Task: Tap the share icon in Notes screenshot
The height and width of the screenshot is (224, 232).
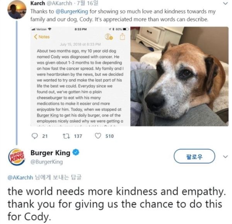Action: point(122,37)
